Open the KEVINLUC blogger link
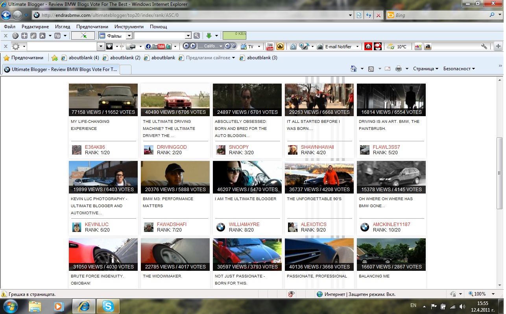 [x=96, y=225]
